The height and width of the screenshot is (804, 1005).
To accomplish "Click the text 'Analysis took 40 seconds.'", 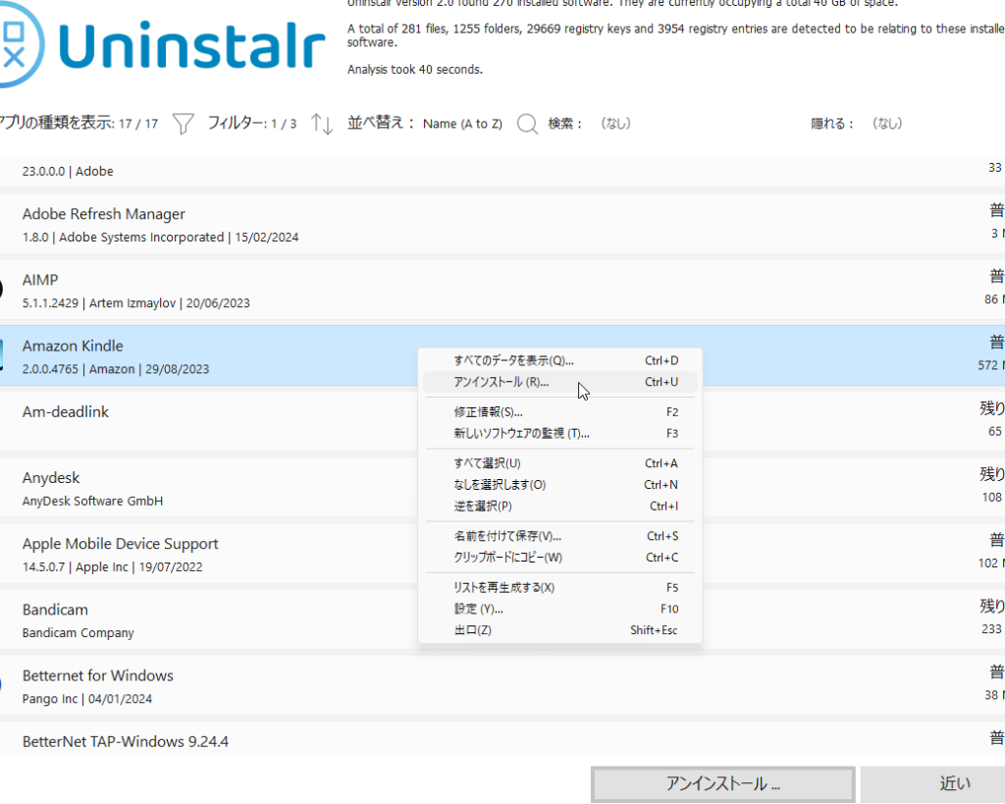I will click(415, 70).
